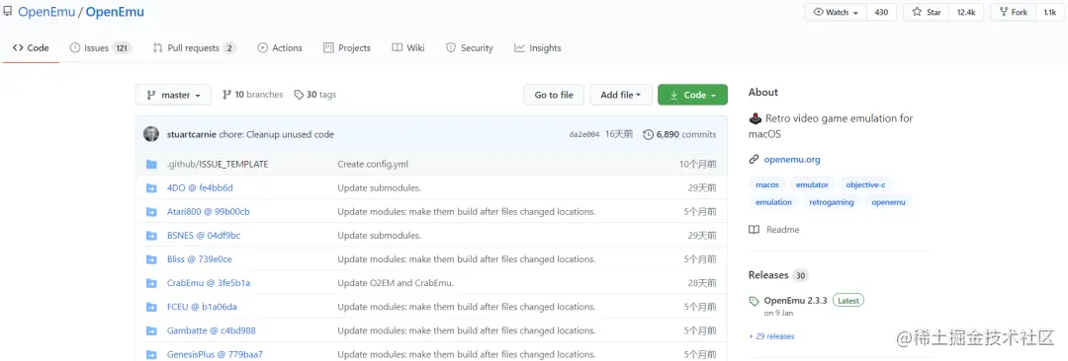
Task: Open submodule Atari800 @ 99b00cb
Action: (209, 212)
